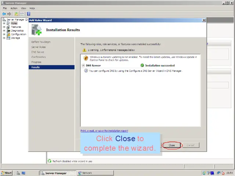The width and height of the screenshot is (235, 176).
Task: Click the Start button
Action: (x=7, y=173)
